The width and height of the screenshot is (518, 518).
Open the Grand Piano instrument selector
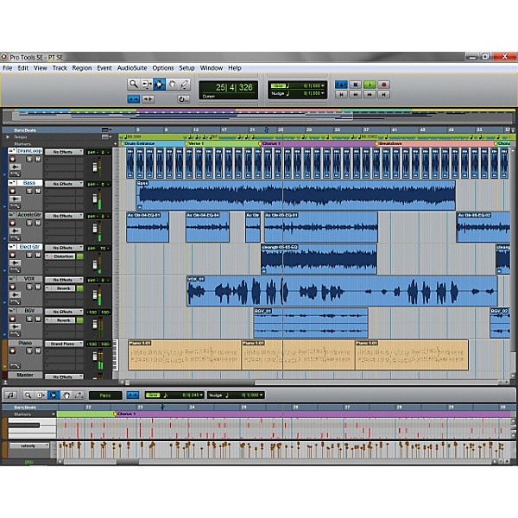65,344
